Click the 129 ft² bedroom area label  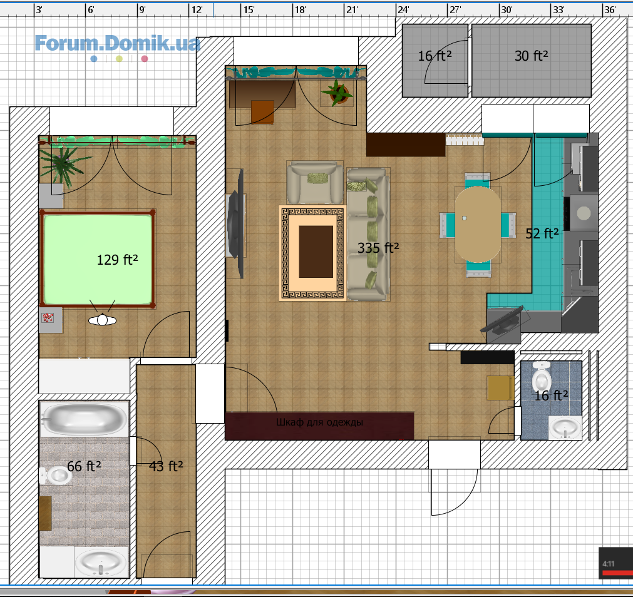click(117, 260)
